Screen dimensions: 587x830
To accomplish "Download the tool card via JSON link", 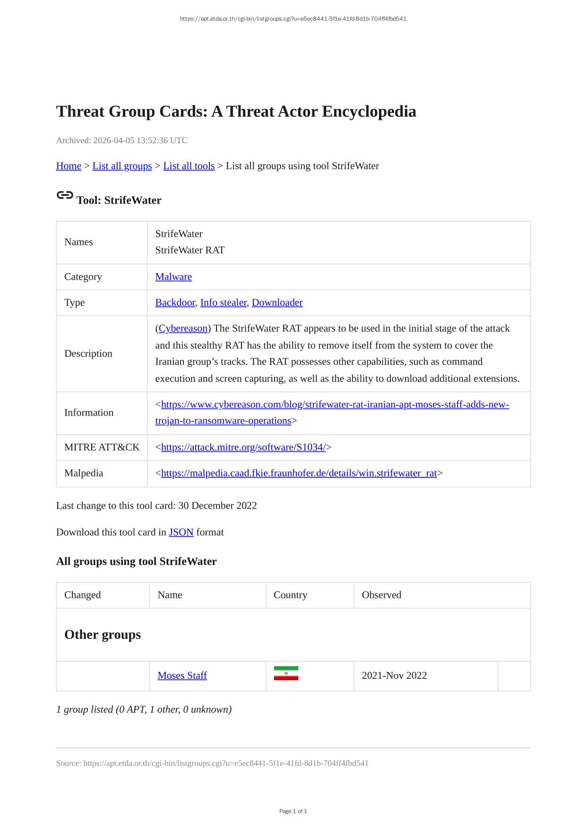I will coord(181,532).
